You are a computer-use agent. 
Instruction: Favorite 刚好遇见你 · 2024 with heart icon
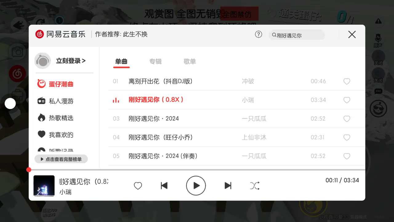pyautogui.click(x=347, y=119)
